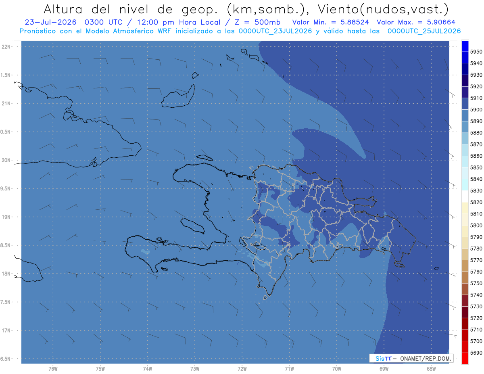Click the "Valor Min. = 5.88524" value
Image resolution: width=484 pixels, height=374 pixels.
pyautogui.click(x=331, y=23)
